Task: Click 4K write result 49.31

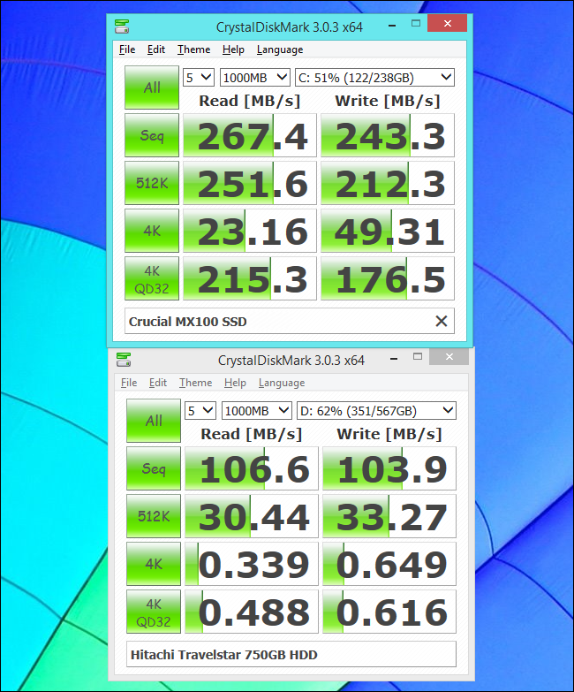Action: click(388, 231)
